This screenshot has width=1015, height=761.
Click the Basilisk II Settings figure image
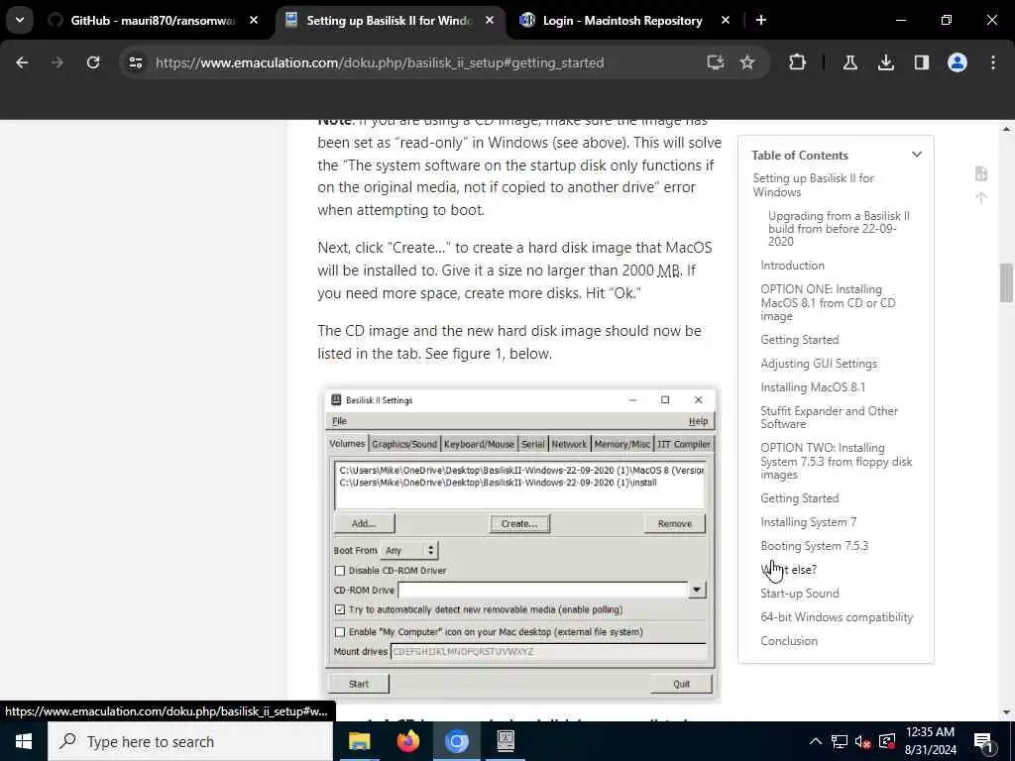(521, 544)
